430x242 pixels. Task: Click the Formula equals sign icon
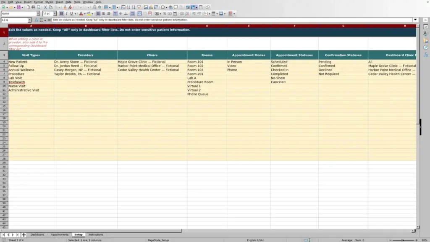coord(49,20)
